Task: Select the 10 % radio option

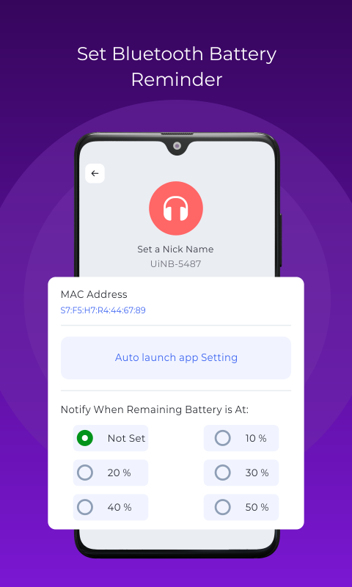Action: pyautogui.click(x=241, y=438)
